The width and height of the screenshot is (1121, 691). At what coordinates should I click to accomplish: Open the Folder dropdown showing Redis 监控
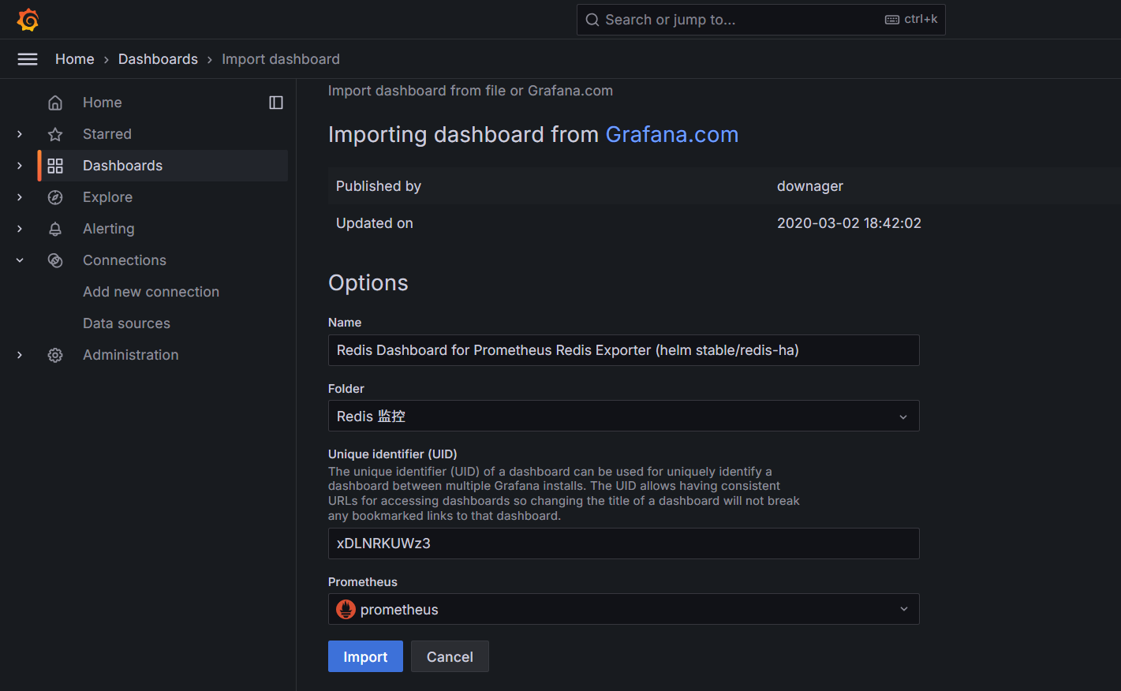click(x=623, y=416)
